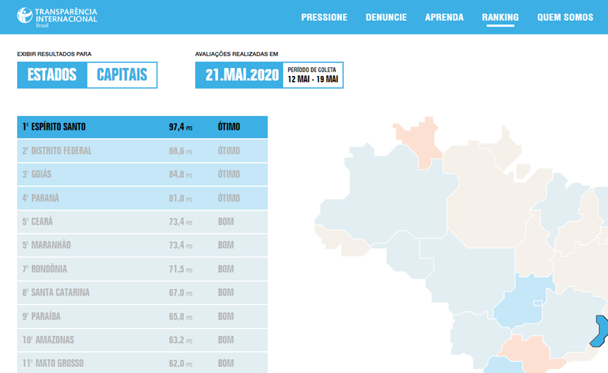Choose the Goiás ranking row

click(x=142, y=174)
